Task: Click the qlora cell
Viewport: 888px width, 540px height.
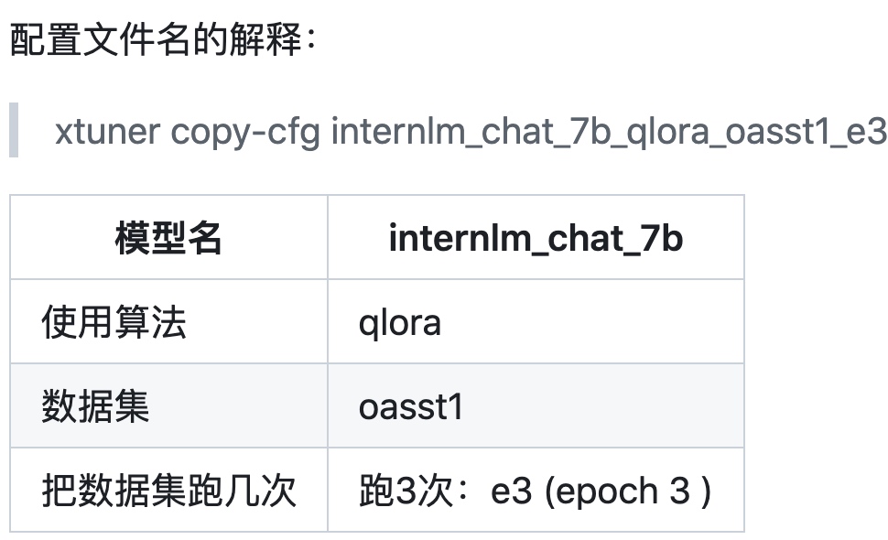Action: coord(536,321)
